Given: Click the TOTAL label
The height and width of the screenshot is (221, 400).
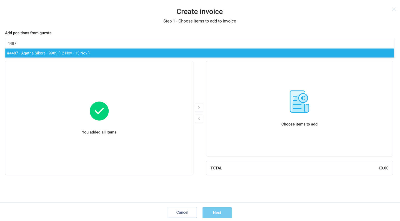Looking at the screenshot, I should pos(216,168).
